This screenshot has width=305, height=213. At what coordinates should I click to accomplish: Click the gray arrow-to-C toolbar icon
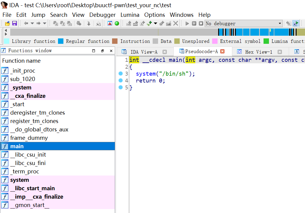pos(289,23)
